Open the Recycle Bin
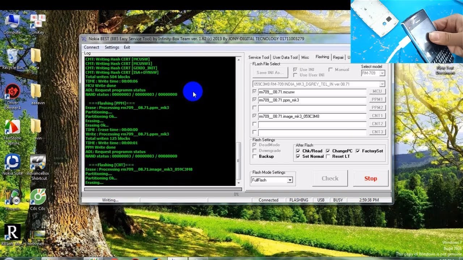463x260 pixels. coord(12,59)
